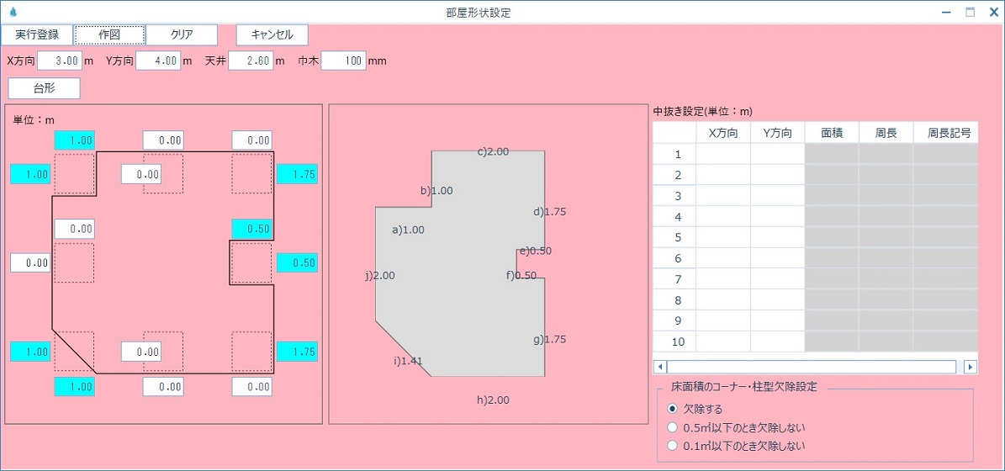Click the 0.00 field above the top edge middle
Screen dimensions: 1005x471
click(163, 140)
